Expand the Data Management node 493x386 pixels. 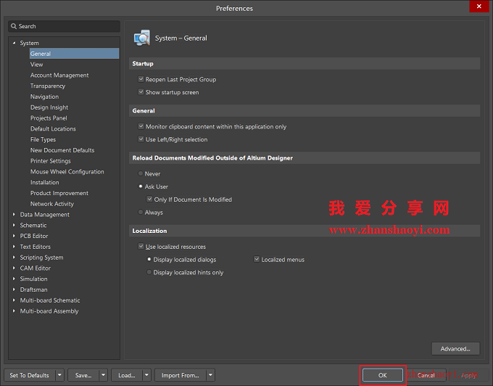pos(14,214)
